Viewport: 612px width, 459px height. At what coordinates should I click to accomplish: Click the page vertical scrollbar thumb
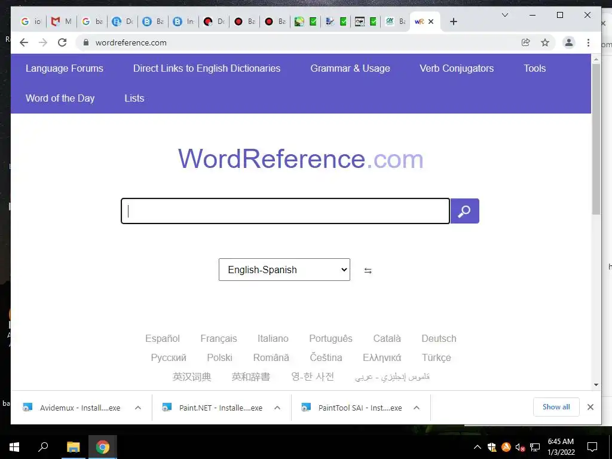596,139
